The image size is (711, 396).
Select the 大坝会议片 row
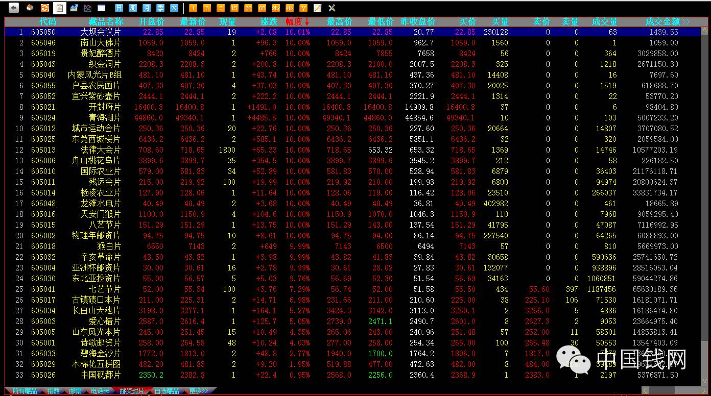point(352,32)
